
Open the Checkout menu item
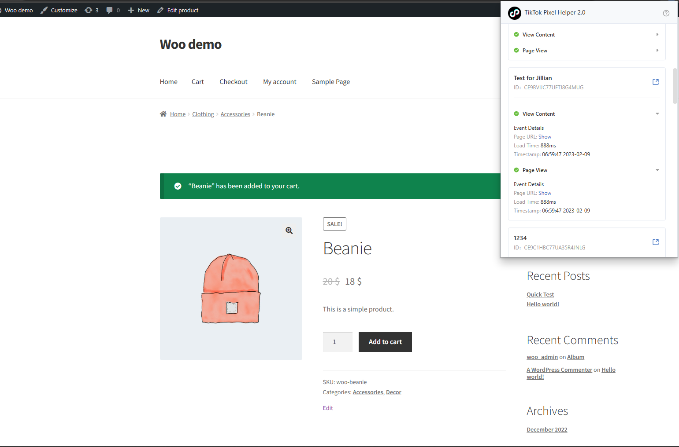tap(234, 82)
